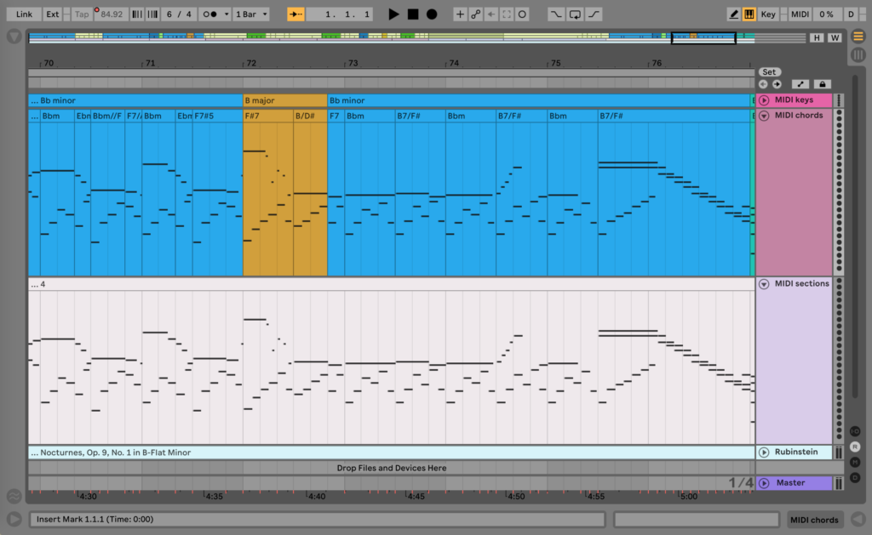Select the time signature numerator 6
Image resolution: width=872 pixels, height=535 pixels.
pos(169,14)
